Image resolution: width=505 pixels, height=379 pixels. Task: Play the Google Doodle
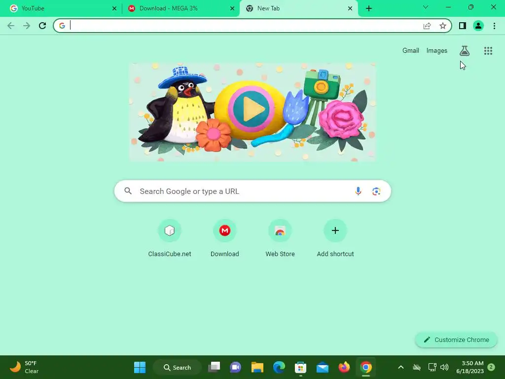coord(252,110)
